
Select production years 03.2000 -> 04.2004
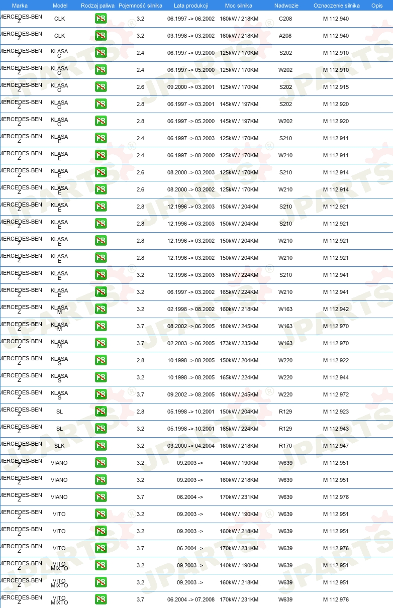191,446
